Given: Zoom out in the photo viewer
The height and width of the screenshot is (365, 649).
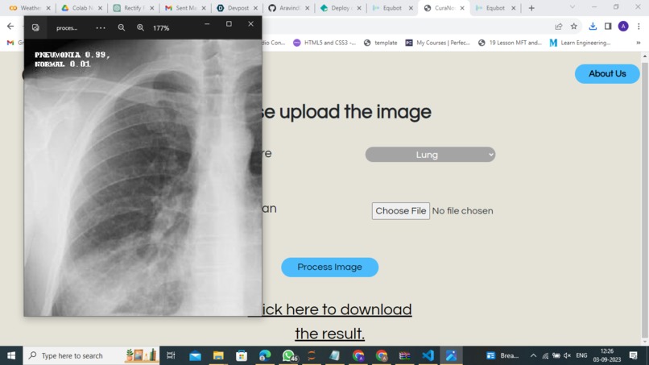Looking at the screenshot, I should 122,27.
